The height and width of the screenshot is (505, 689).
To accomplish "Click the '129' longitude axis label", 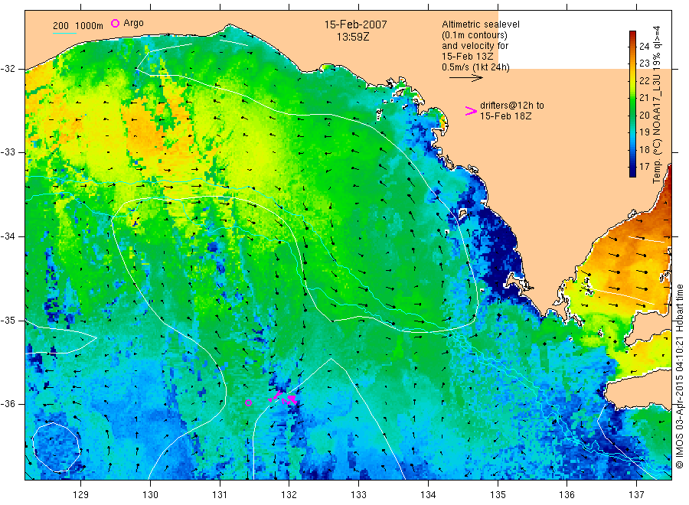I will (81, 494).
